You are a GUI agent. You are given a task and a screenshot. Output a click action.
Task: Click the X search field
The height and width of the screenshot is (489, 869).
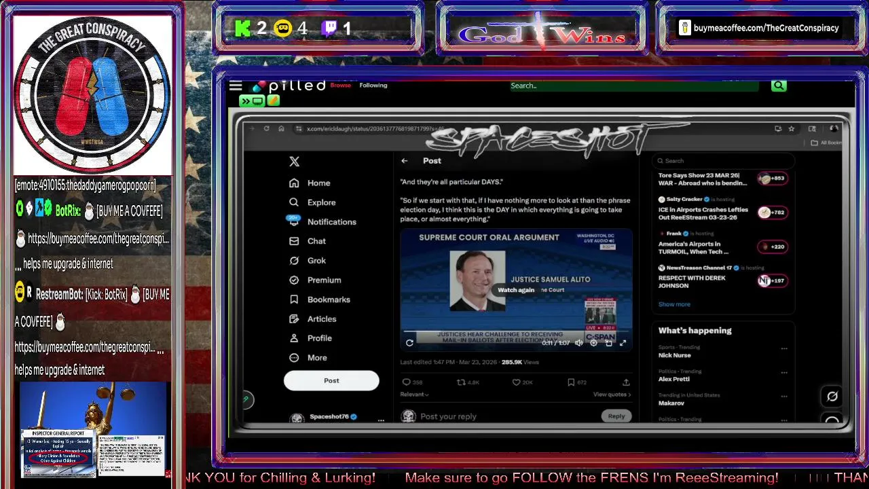click(x=723, y=161)
